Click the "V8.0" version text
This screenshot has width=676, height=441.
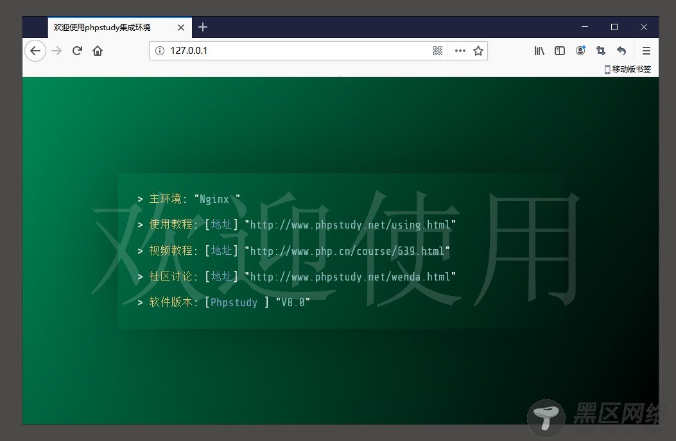coord(293,302)
